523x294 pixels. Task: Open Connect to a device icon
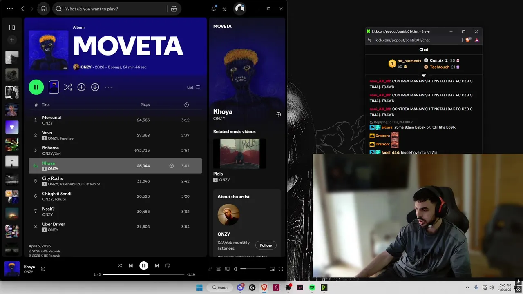pyautogui.click(x=227, y=269)
